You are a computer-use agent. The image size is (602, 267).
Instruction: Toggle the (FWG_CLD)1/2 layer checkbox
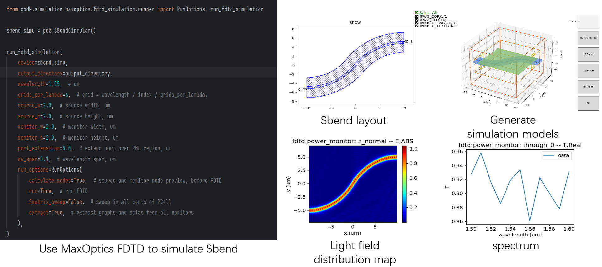416,20
